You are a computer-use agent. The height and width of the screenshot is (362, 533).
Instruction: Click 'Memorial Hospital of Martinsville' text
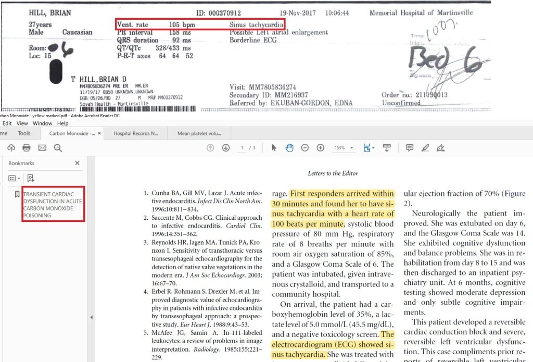click(421, 13)
